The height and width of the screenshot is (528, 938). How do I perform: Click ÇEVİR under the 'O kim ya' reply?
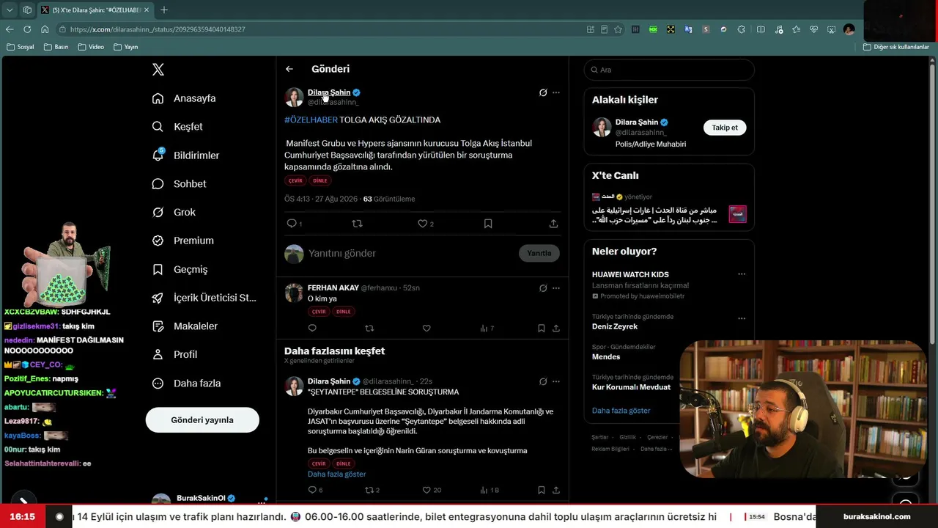[319, 312]
